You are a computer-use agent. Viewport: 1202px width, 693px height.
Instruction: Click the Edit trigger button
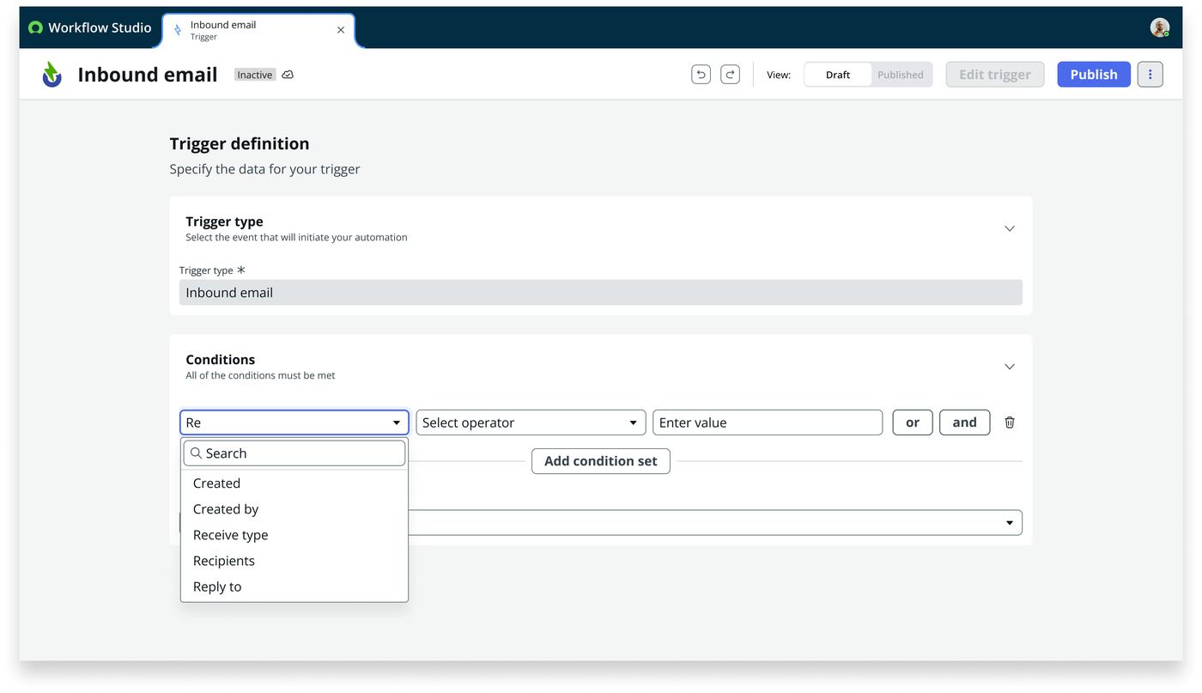click(x=995, y=75)
